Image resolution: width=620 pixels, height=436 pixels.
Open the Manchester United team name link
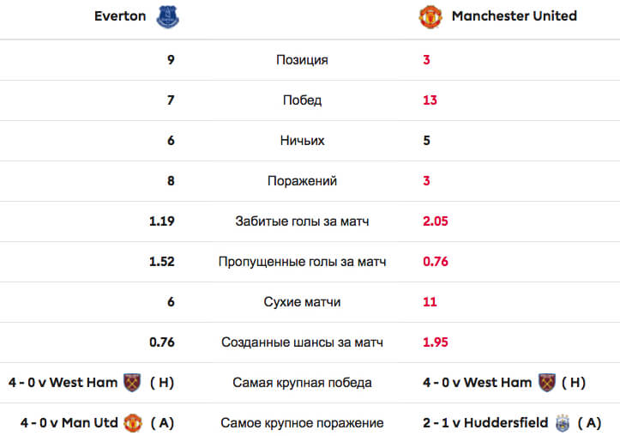point(514,16)
